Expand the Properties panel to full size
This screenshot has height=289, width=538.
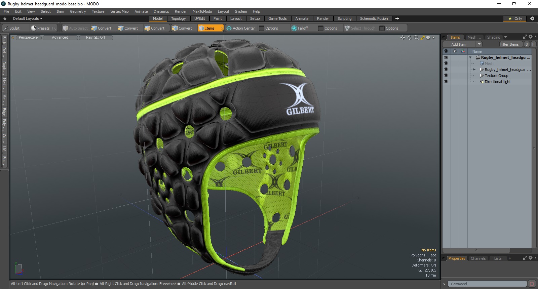pos(525,258)
